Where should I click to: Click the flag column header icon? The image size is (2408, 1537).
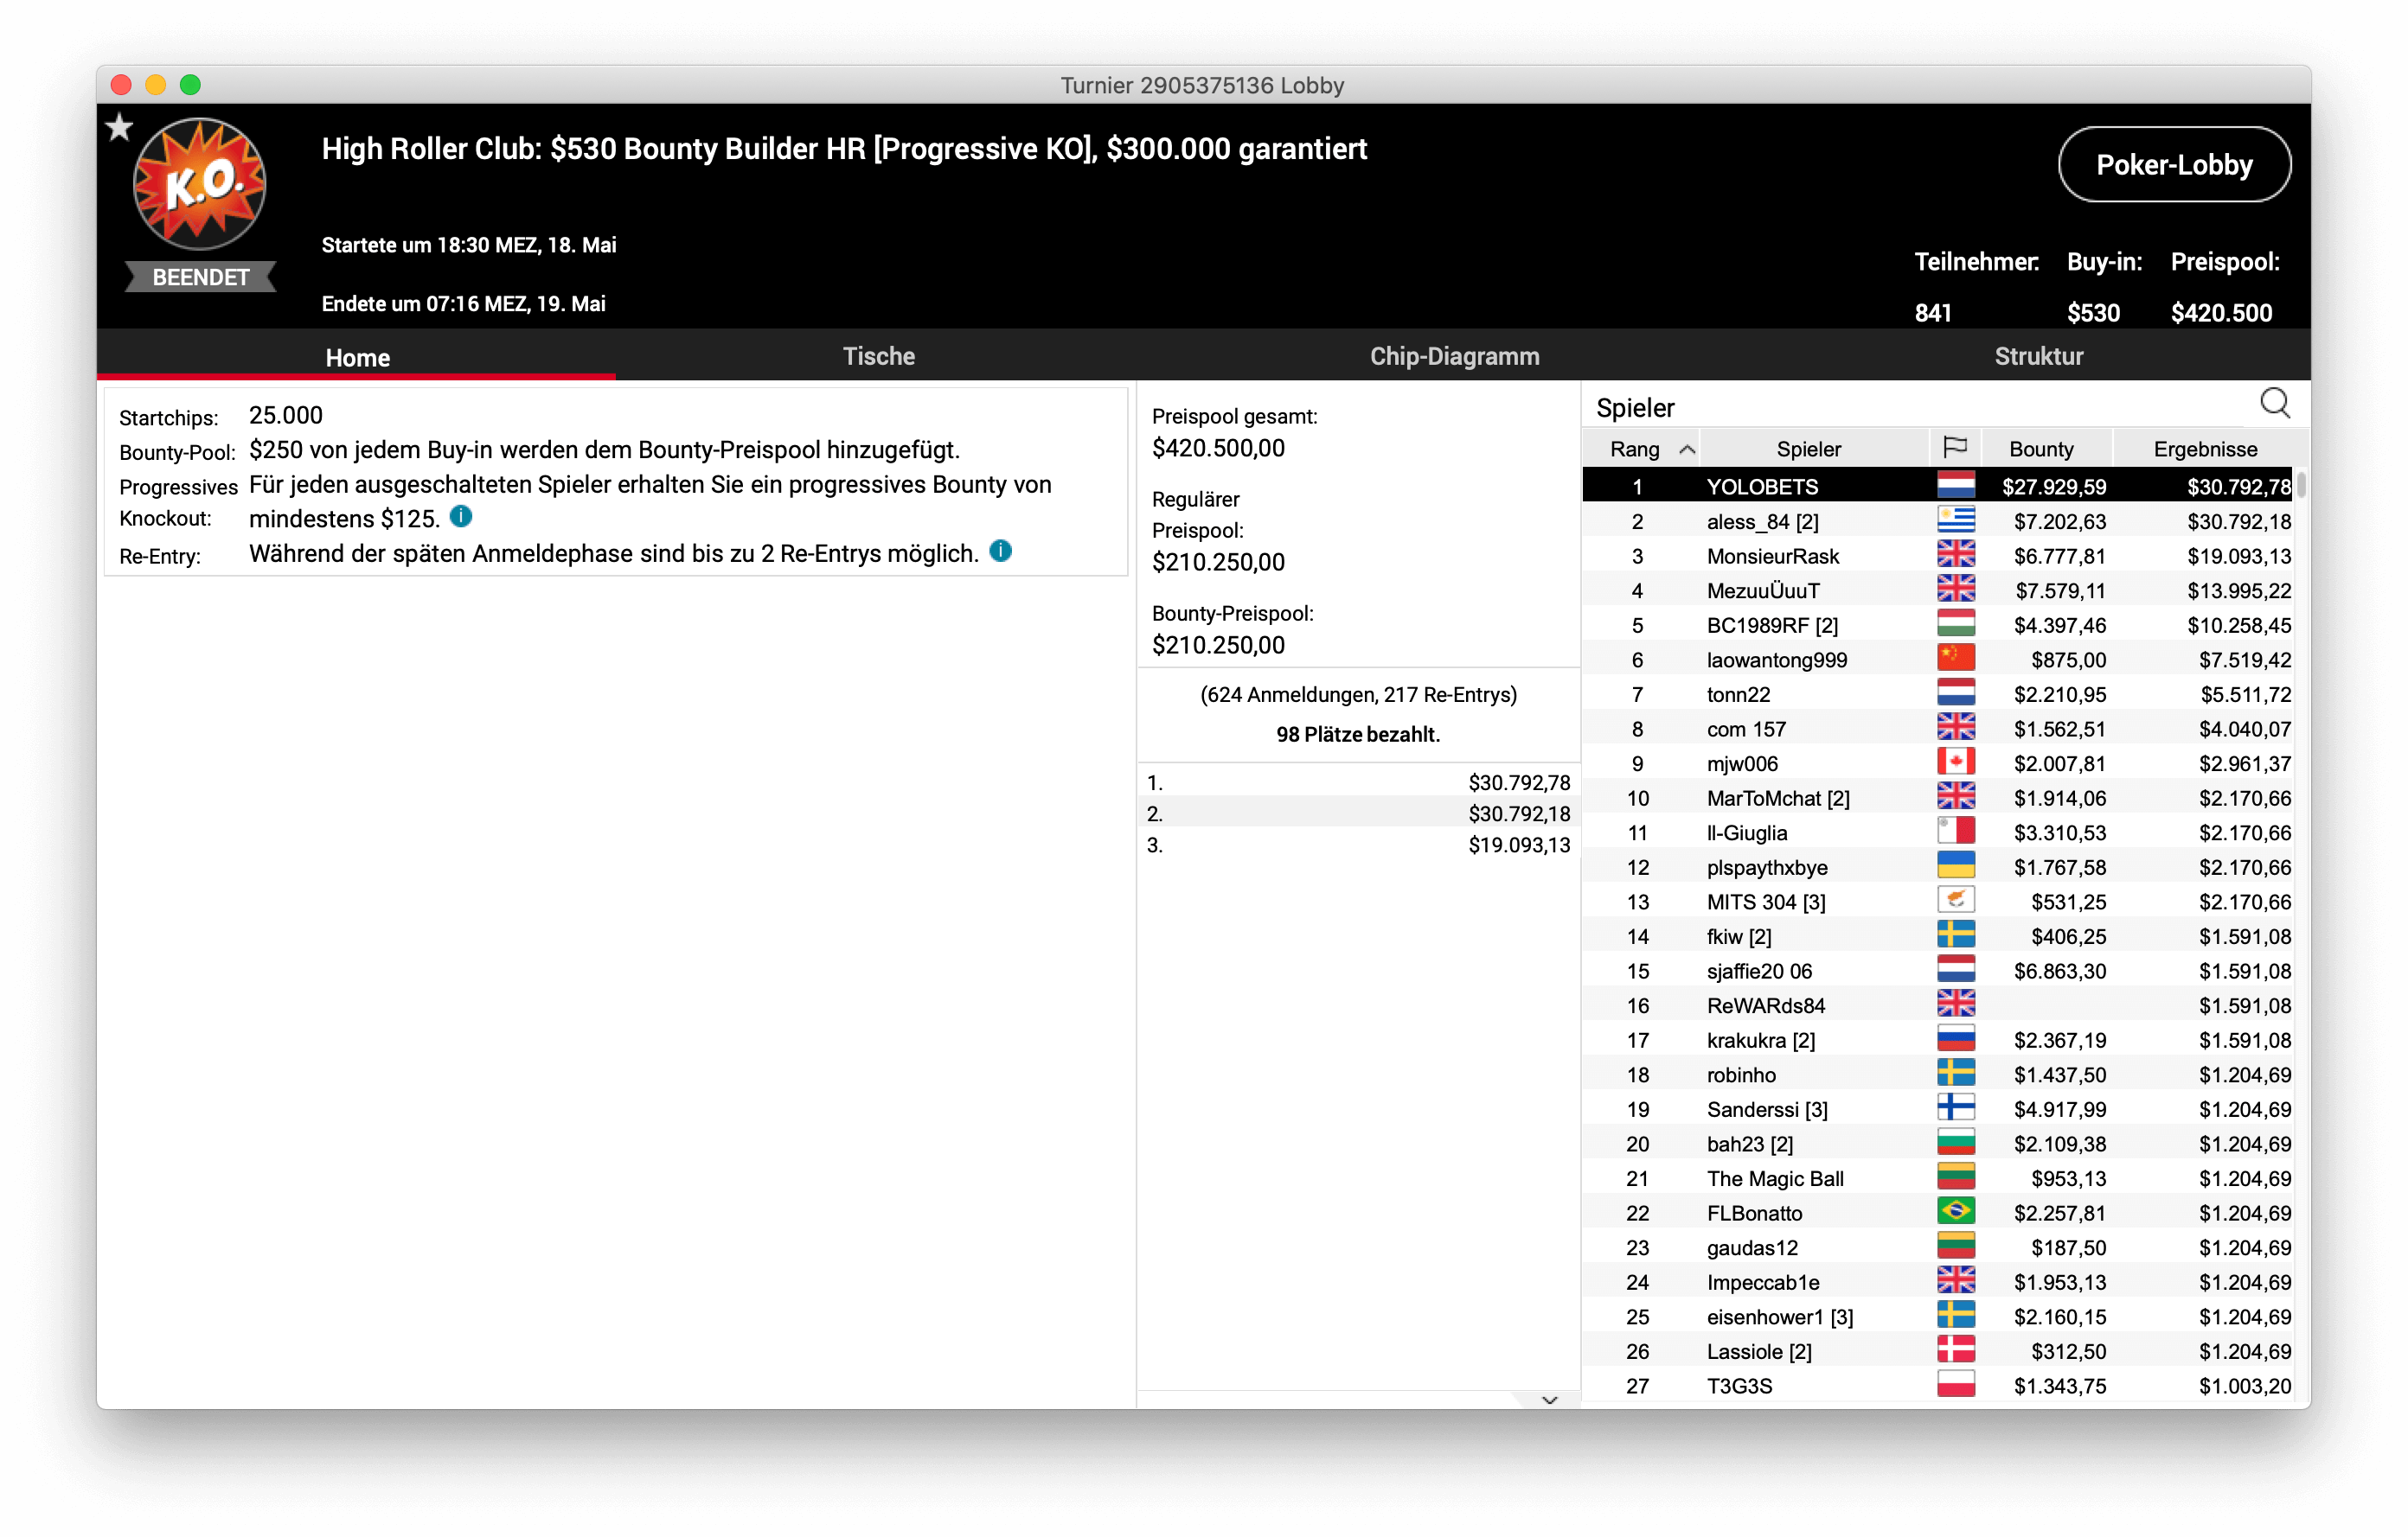1954,448
